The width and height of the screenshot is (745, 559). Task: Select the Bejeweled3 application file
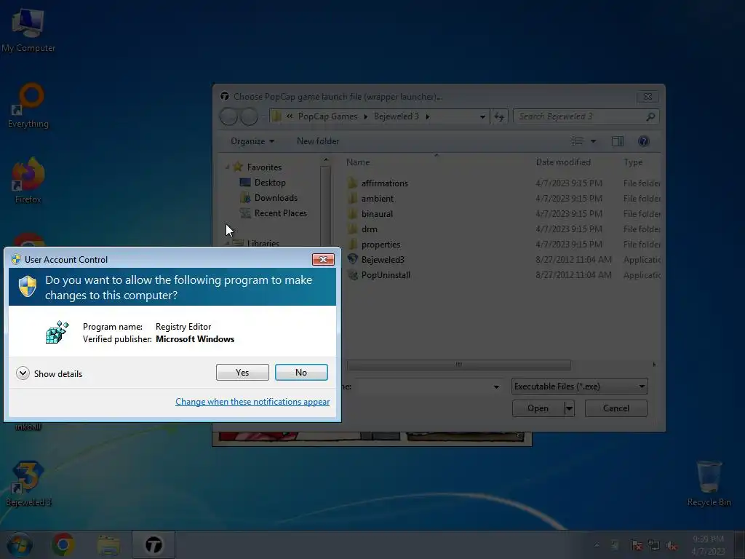pyautogui.click(x=383, y=260)
